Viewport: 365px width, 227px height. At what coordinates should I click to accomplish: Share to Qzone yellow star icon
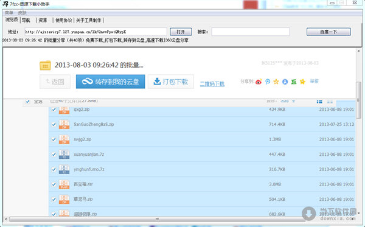tap(302, 82)
